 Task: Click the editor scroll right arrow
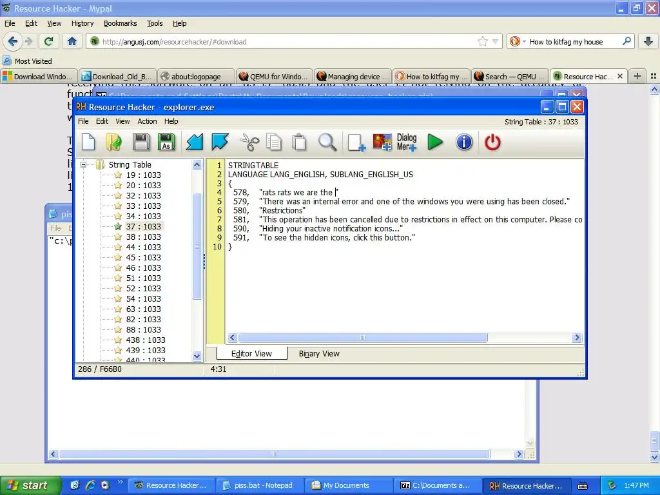tap(577, 337)
